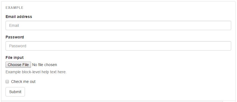Enable the Check me out checkbox
The width and height of the screenshot is (237, 102).
(x=7, y=82)
